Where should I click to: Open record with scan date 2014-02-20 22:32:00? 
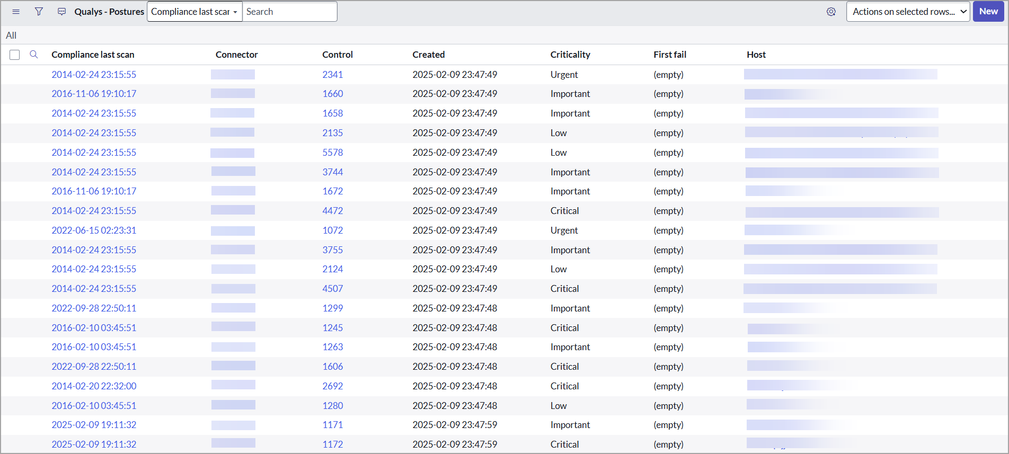[x=94, y=386]
